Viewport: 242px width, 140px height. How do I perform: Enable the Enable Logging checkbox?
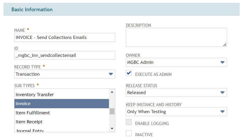pos(129,122)
